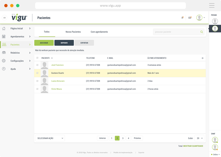The width and height of the screenshot is (221, 157).
Task: Click the procurar paciente search field
Action: (176, 32)
